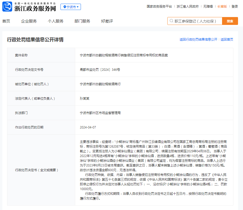243x210 pixels.
Task: Focus the search input field
Action: pyautogui.click(x=196, y=21)
